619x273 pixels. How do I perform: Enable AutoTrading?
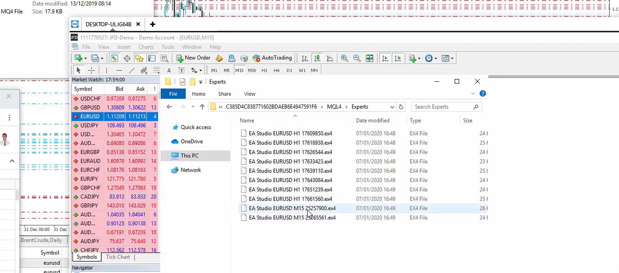click(x=272, y=58)
